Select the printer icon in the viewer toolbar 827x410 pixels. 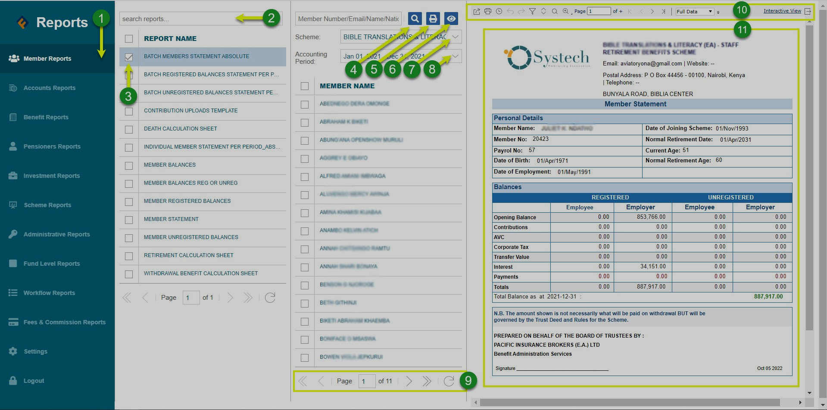(488, 12)
